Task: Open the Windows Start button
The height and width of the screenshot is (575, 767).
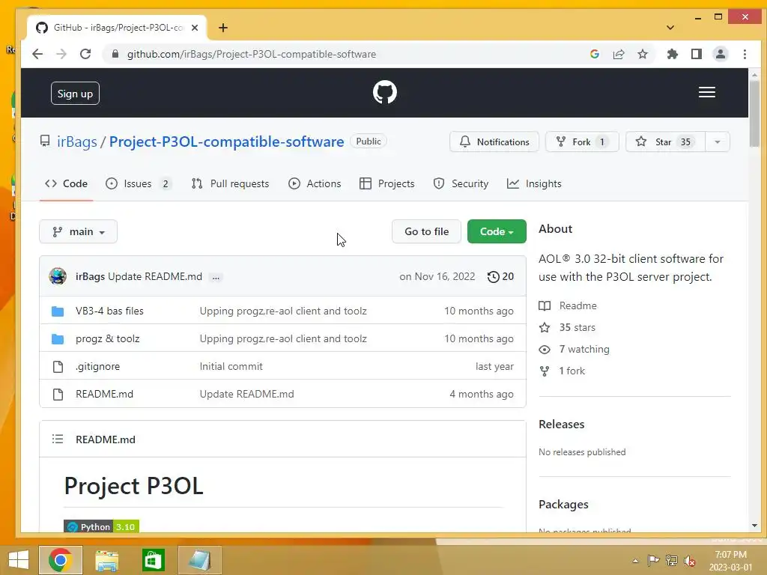Action: (x=19, y=560)
